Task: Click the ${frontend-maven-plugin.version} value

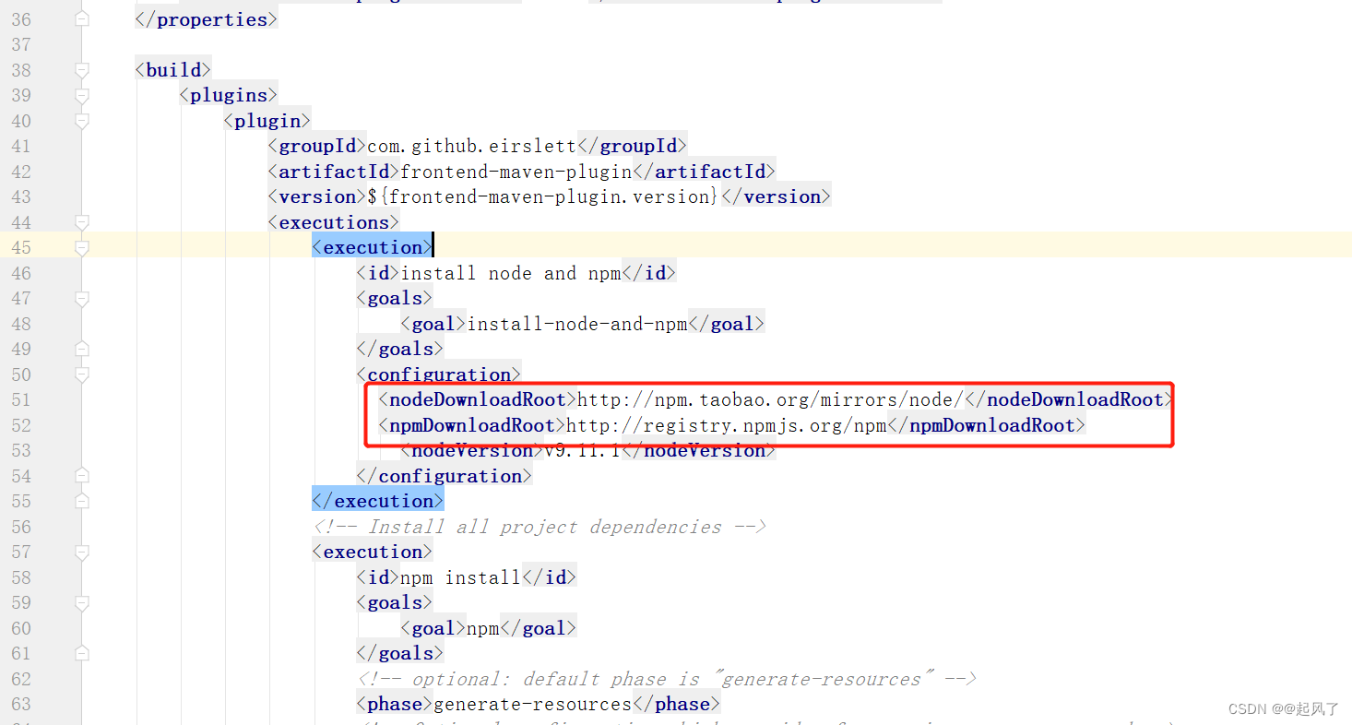Action: 542,196
